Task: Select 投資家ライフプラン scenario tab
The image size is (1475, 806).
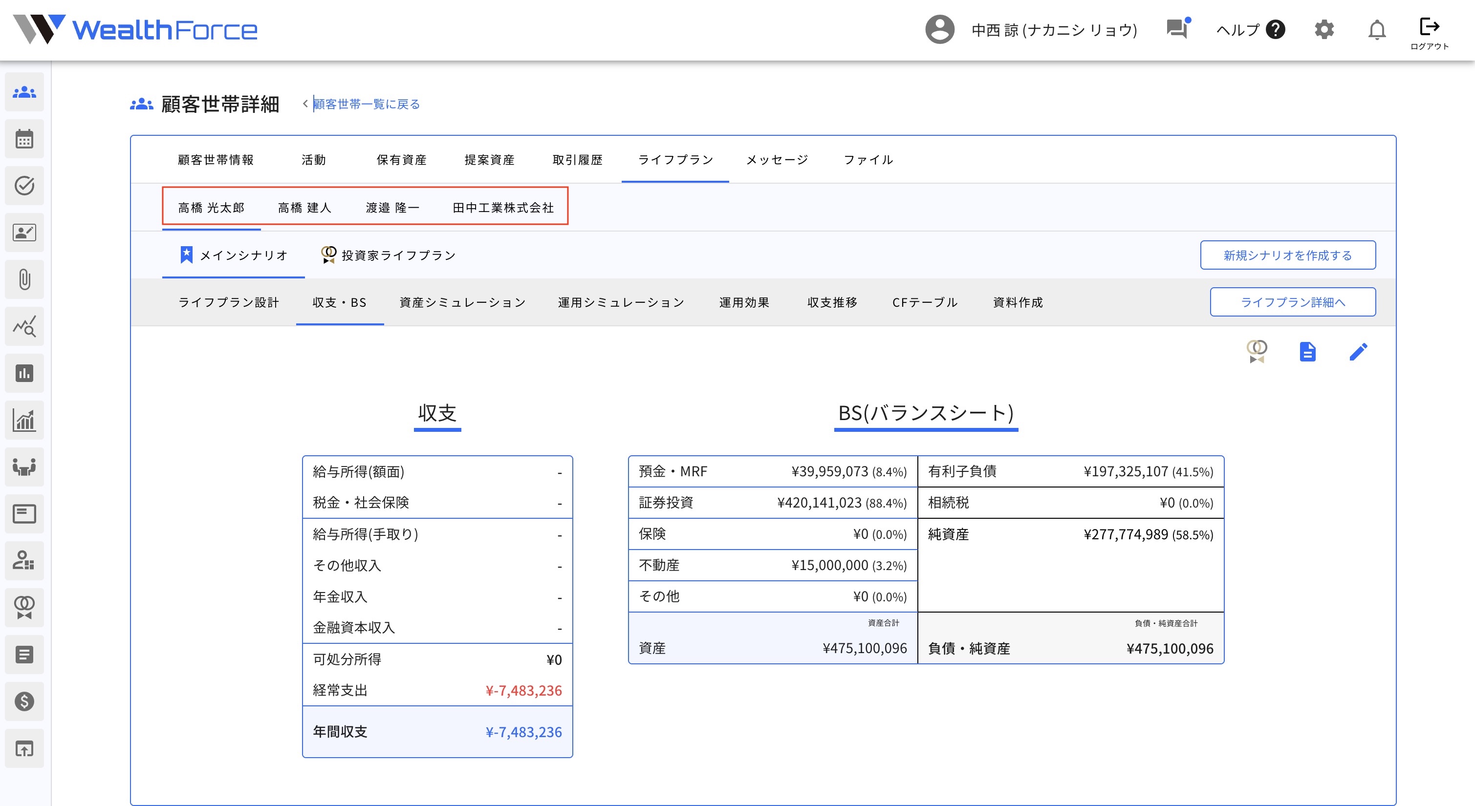Action: click(x=388, y=255)
